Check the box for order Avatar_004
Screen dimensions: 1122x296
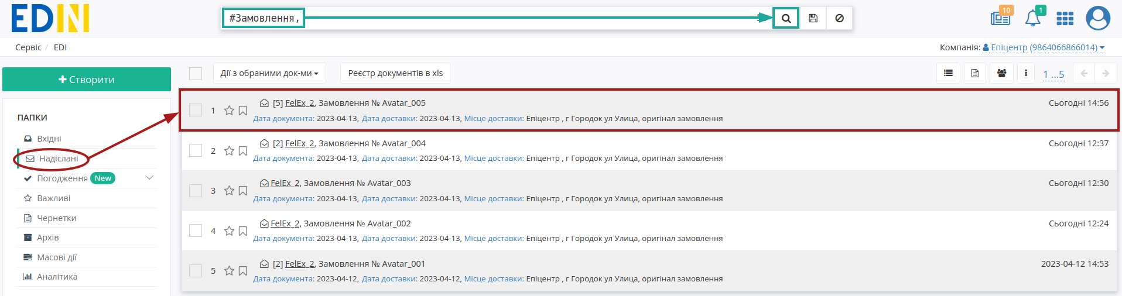(x=196, y=150)
